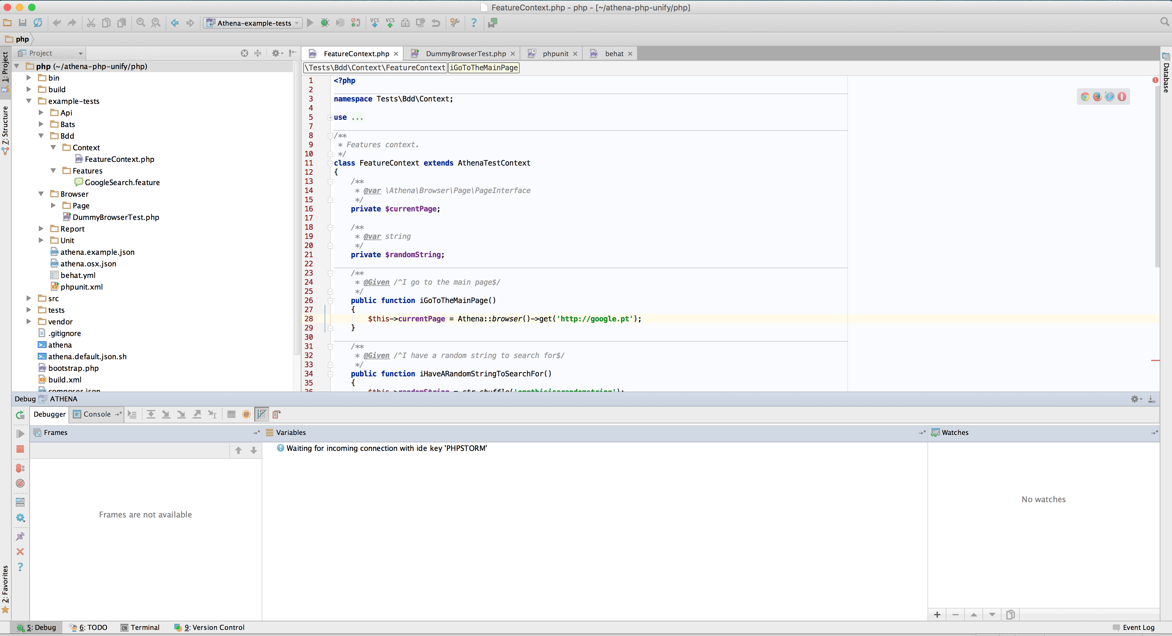Click the Step Over debugger icon
Viewport: 1172px width, 636px height.
151,414
